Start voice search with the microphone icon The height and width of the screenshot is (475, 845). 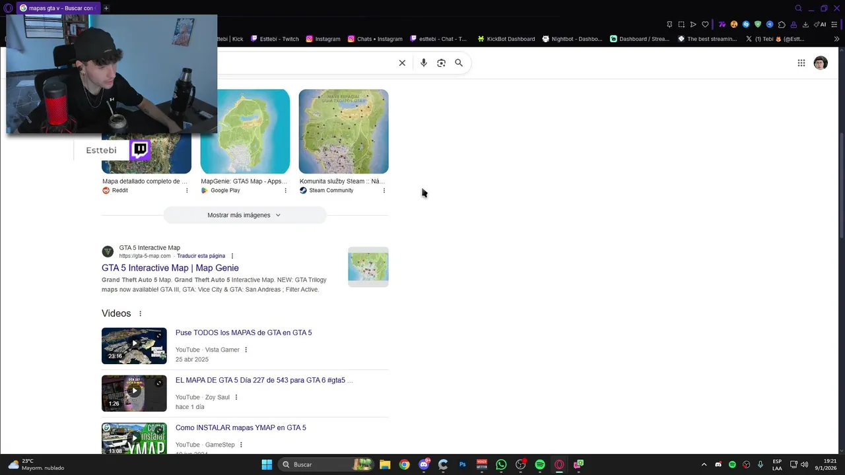point(424,63)
